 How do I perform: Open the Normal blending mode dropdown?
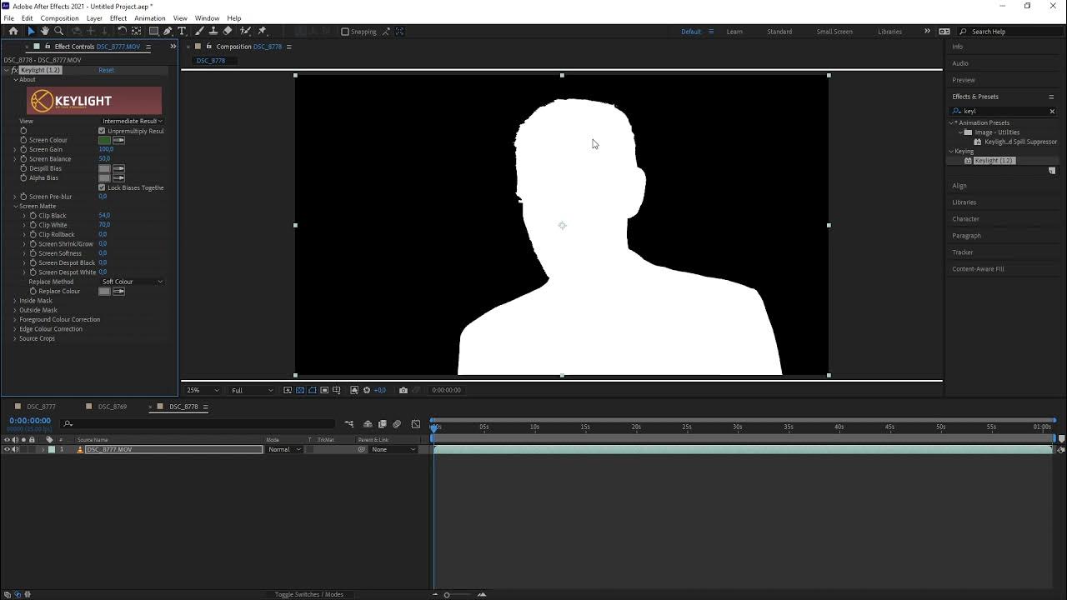(284, 449)
